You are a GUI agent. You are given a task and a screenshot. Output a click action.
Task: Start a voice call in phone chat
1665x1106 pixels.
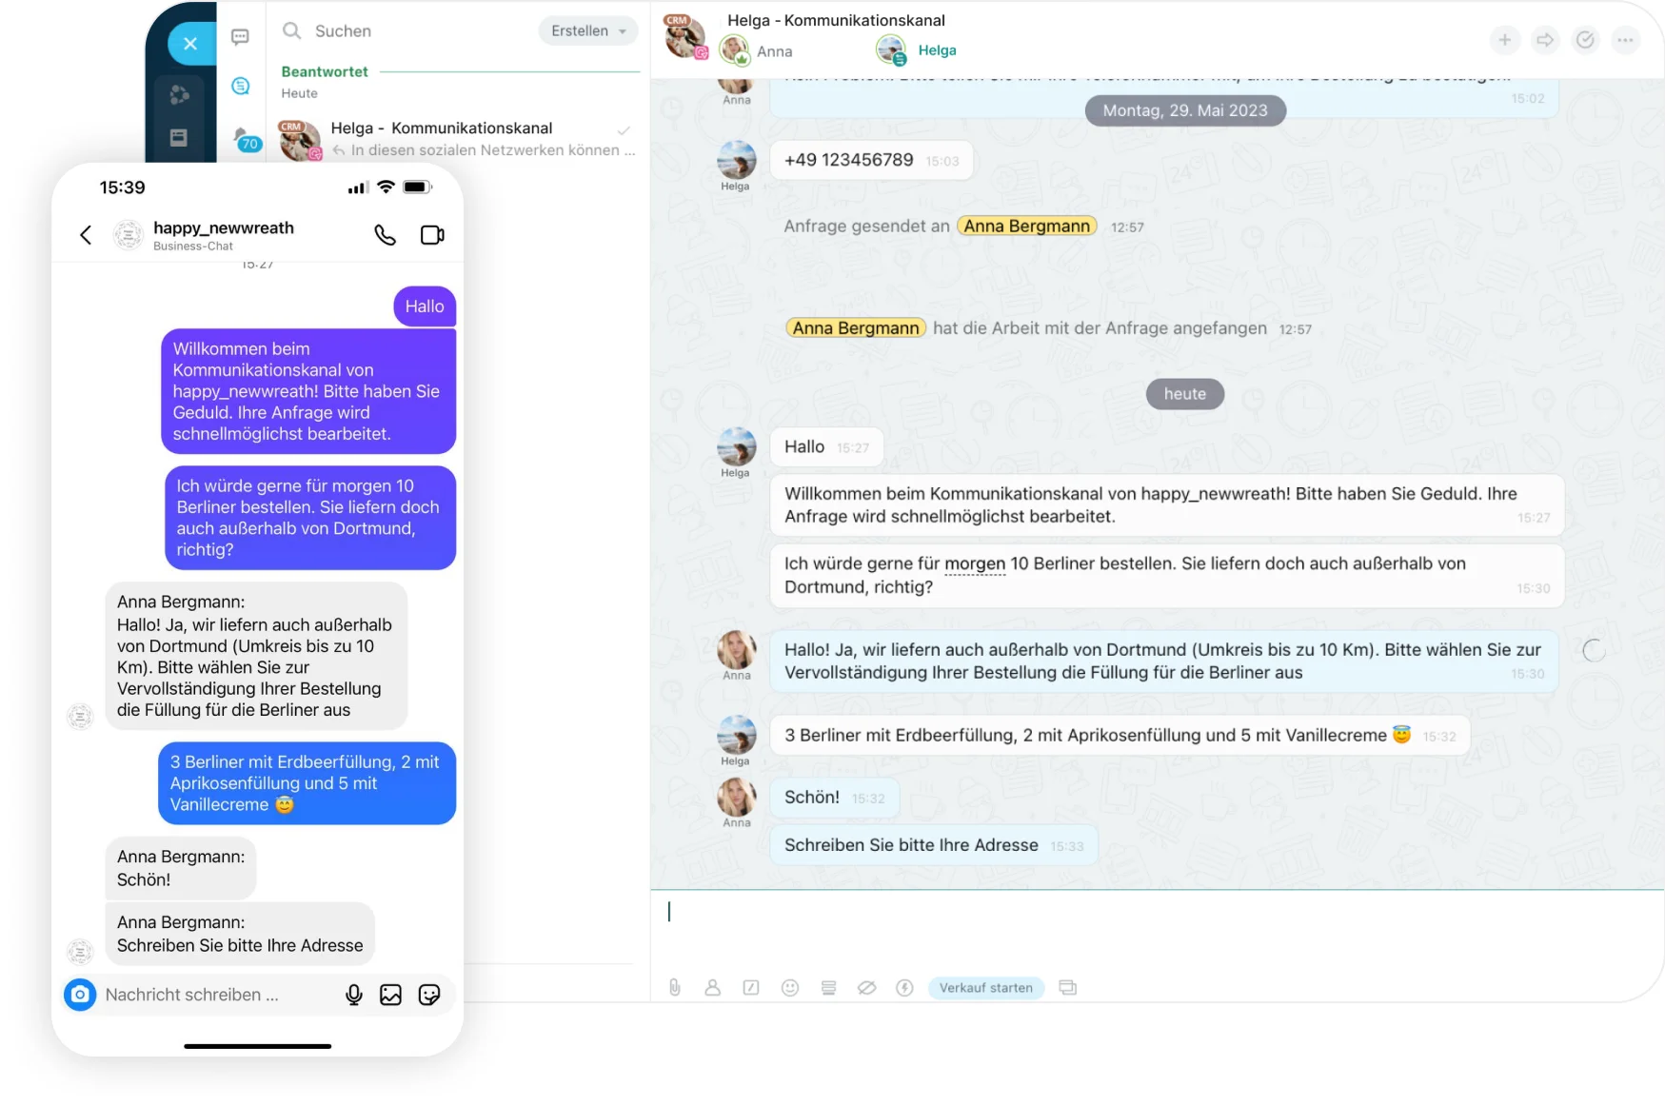385,235
